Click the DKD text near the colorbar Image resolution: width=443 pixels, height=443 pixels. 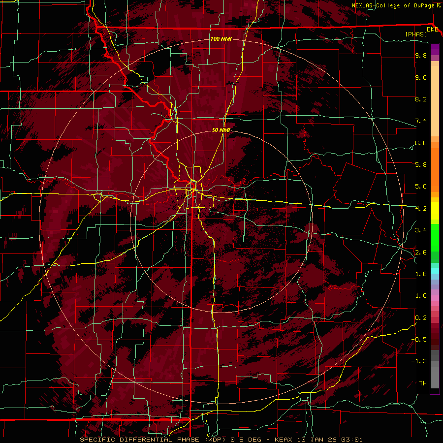point(433,30)
